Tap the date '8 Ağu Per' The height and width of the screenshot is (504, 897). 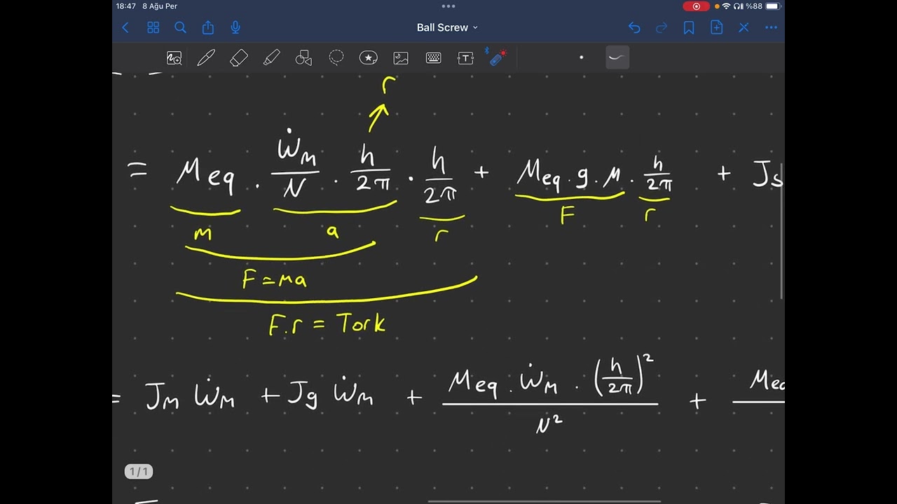tap(160, 6)
